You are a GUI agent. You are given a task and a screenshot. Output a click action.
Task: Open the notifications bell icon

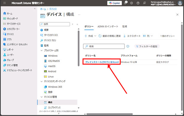125,3
